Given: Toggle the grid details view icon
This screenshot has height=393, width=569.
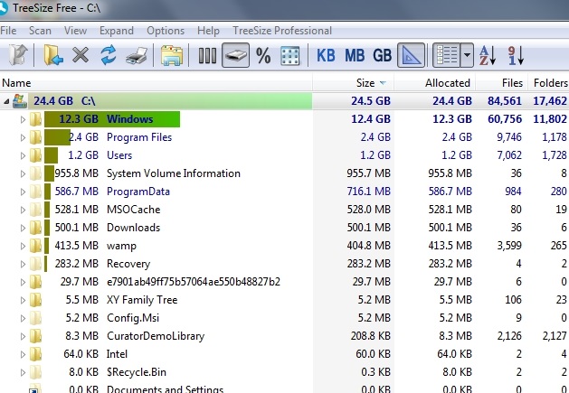Looking at the screenshot, I should point(290,56).
